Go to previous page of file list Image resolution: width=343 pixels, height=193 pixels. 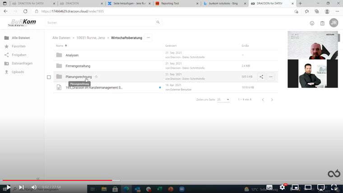[x=263, y=100]
